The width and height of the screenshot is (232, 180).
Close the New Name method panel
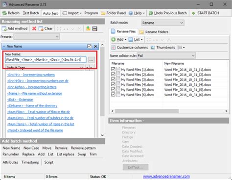(x=96, y=46)
